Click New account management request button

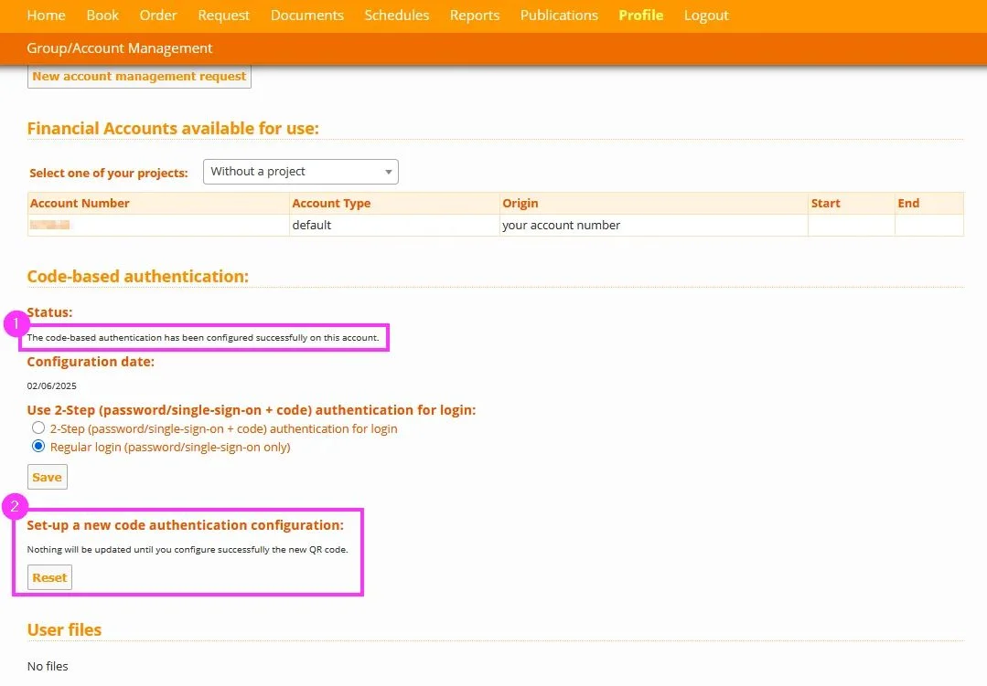click(139, 76)
